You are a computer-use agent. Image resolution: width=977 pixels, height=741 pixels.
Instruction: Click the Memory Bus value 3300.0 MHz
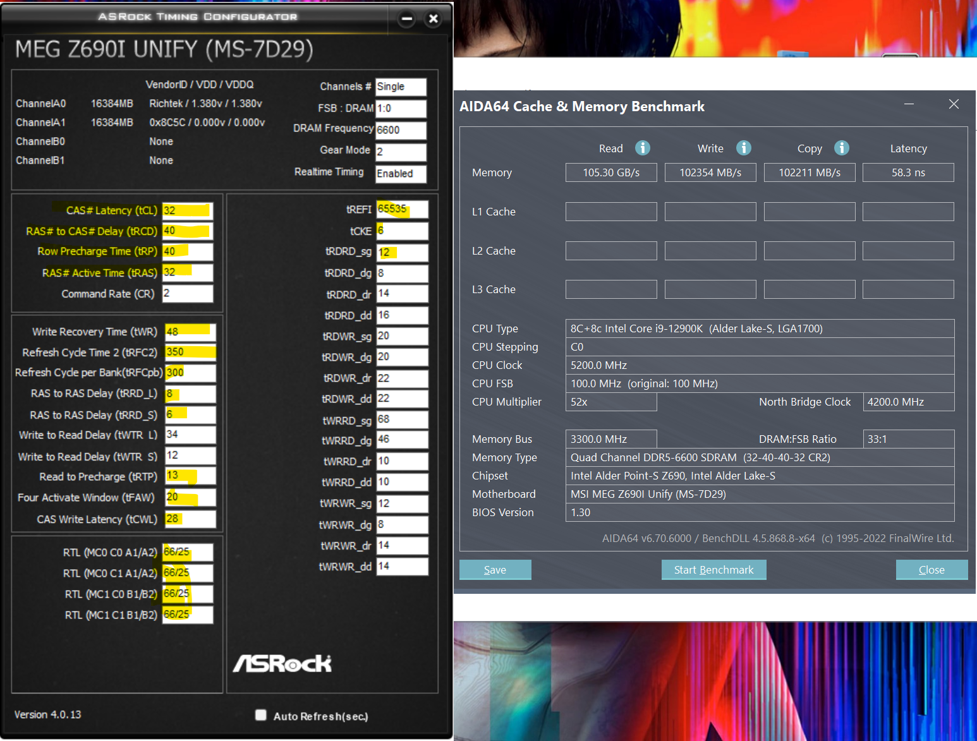(x=611, y=439)
